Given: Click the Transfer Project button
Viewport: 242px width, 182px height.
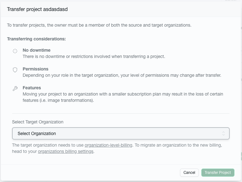Looking at the screenshot, I should 218,172.
